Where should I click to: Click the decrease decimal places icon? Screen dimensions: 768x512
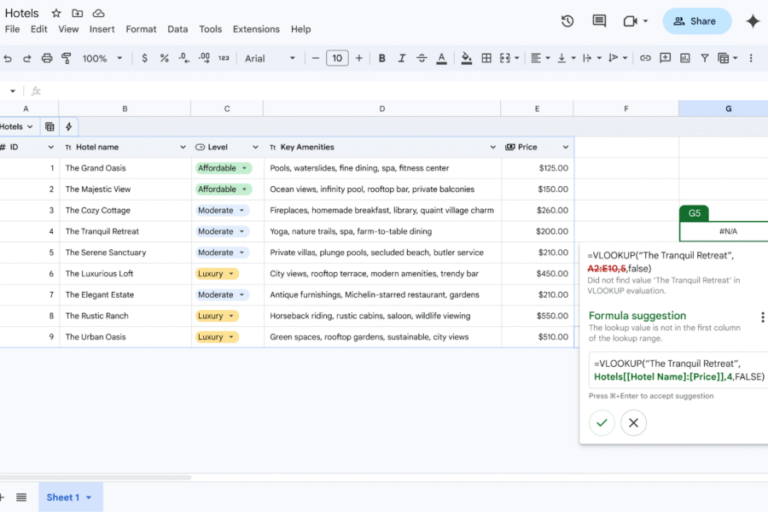(x=183, y=58)
